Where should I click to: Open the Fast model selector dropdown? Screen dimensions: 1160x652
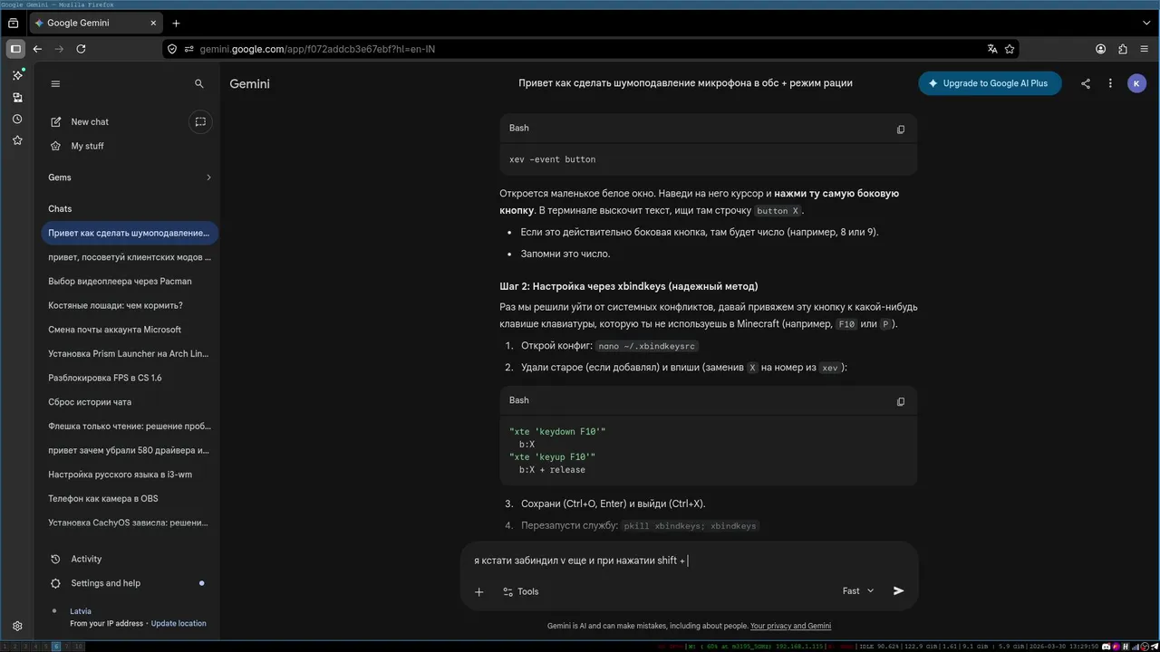857,590
